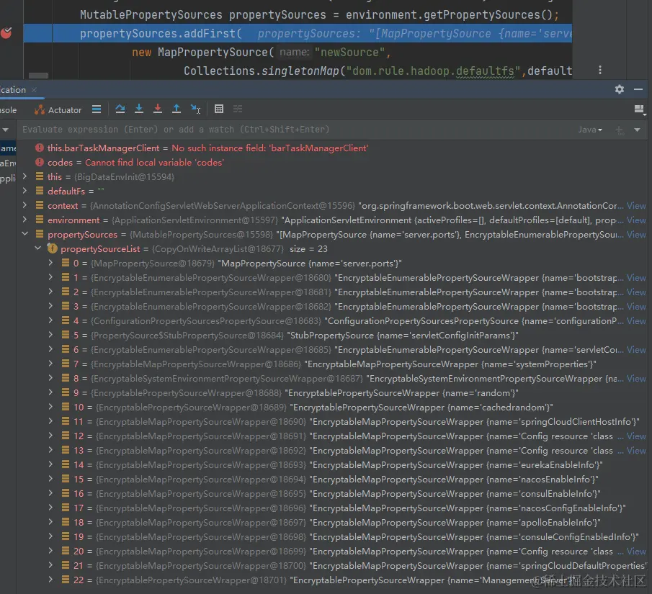The image size is (652, 594).
Task: Click Step Over in debug toolbar
Action: (120, 109)
